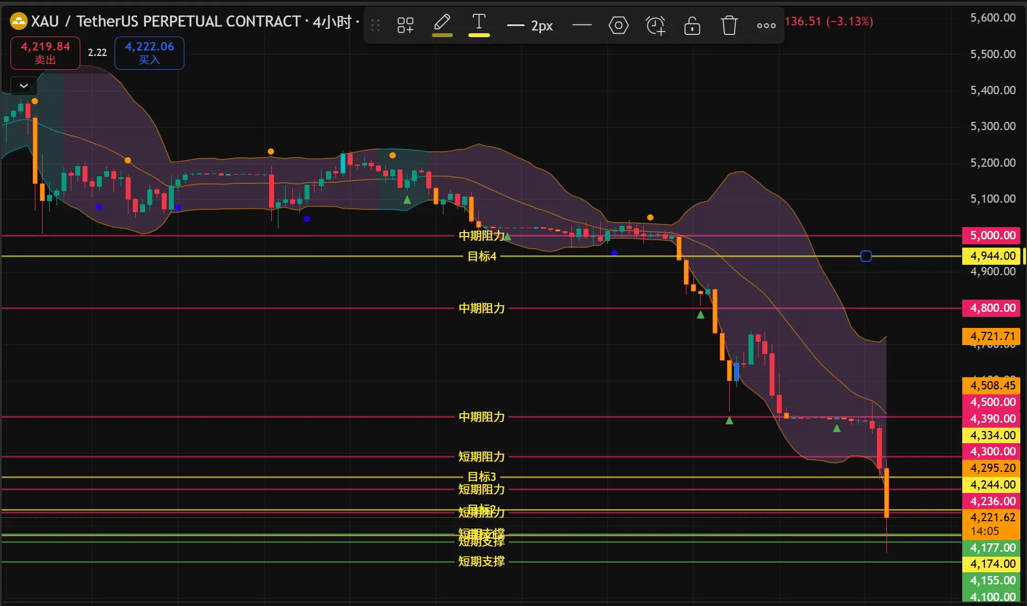Select 中期阻力 label on the 4,500.00 line
Screen dimensions: 1027x606
pos(482,417)
